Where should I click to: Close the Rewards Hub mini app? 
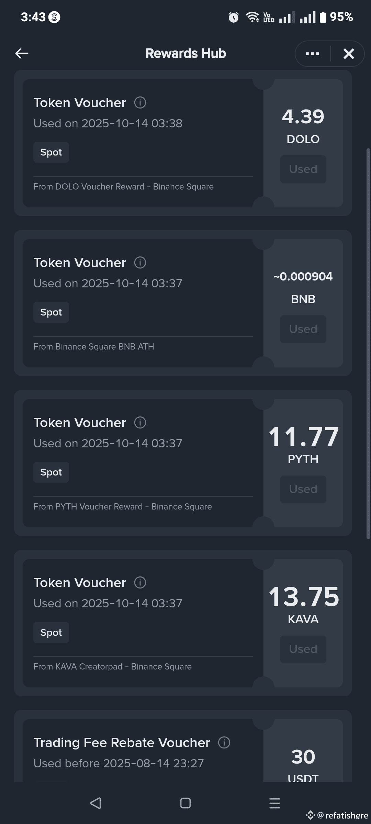349,54
